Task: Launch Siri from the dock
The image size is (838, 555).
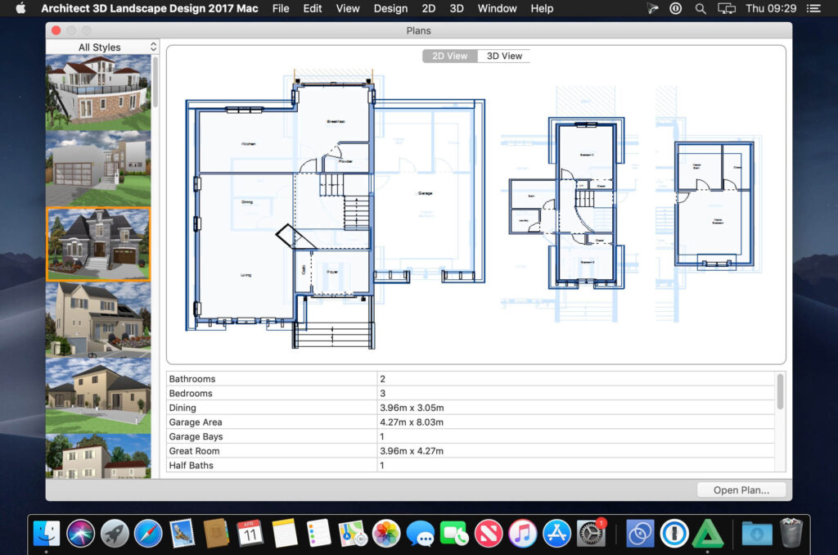Action: pos(81,533)
